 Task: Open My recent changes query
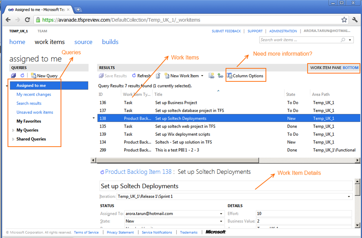click(34, 94)
